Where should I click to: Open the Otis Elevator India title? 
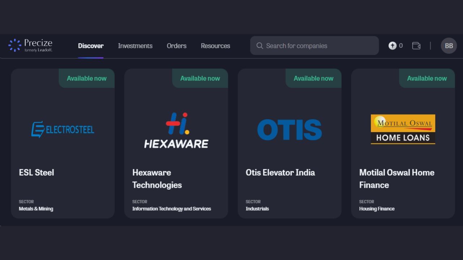[280, 173]
